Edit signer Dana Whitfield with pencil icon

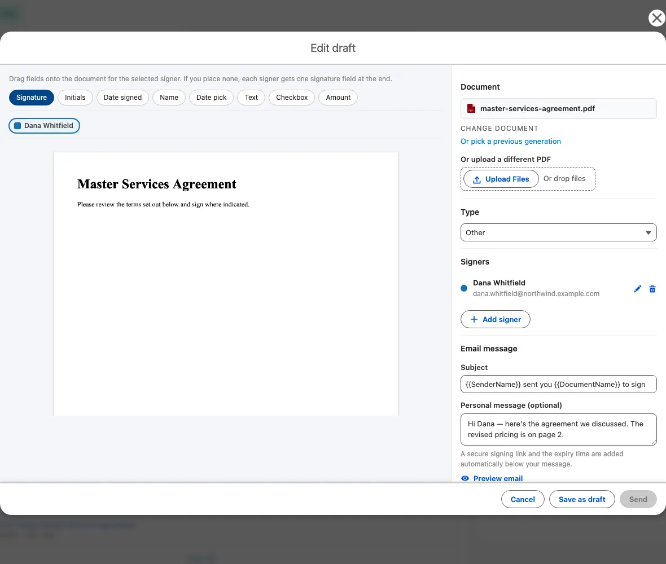638,289
